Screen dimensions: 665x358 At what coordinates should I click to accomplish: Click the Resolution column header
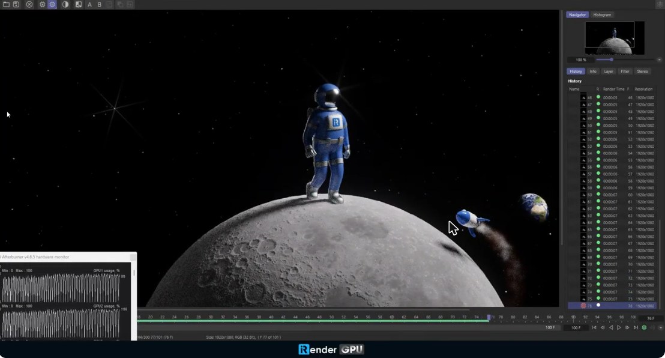point(643,89)
